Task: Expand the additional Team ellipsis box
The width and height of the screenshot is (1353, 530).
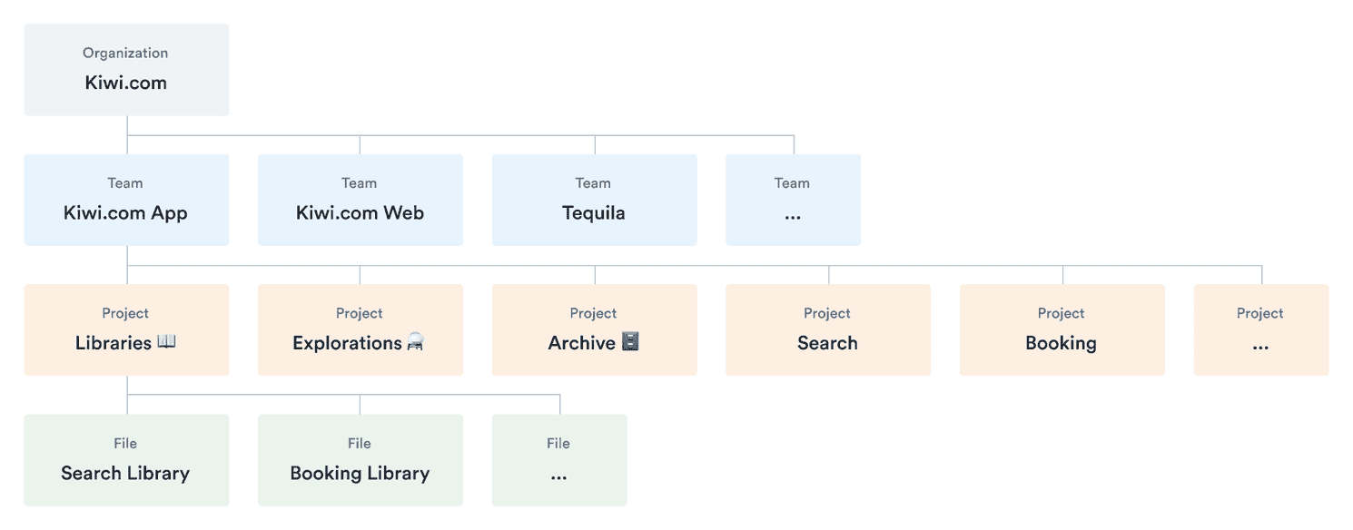Action: [793, 201]
